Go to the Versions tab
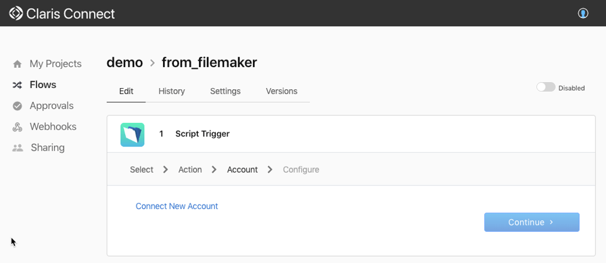This screenshot has width=606, height=263. (x=282, y=91)
